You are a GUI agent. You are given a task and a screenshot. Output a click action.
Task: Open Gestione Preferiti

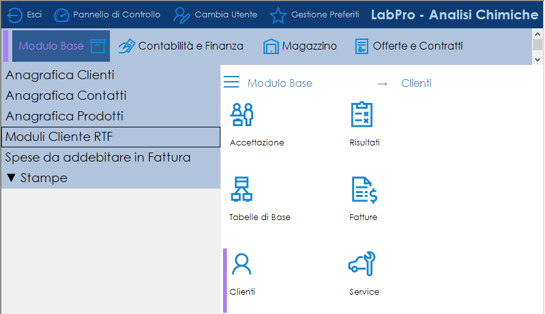click(x=325, y=15)
